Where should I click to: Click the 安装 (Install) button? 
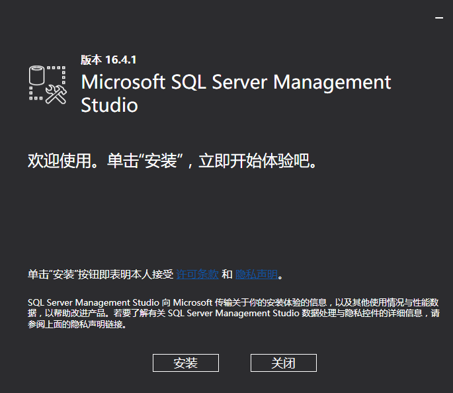(185, 363)
